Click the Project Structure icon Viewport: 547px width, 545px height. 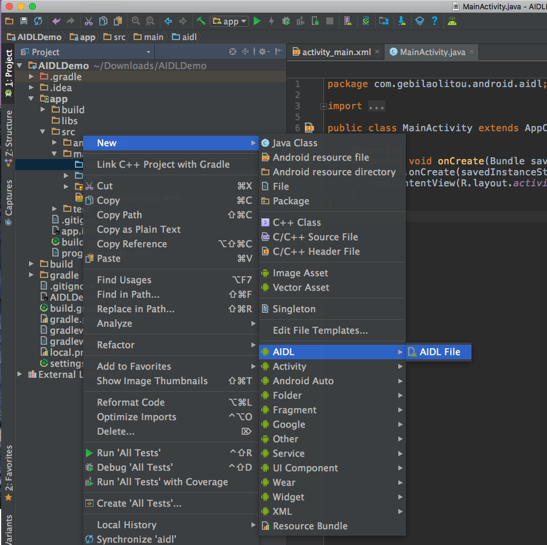pos(384,21)
